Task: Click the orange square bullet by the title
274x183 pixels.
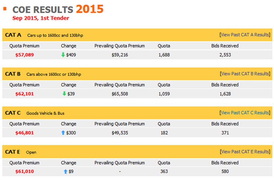Action: (x=5, y=9)
